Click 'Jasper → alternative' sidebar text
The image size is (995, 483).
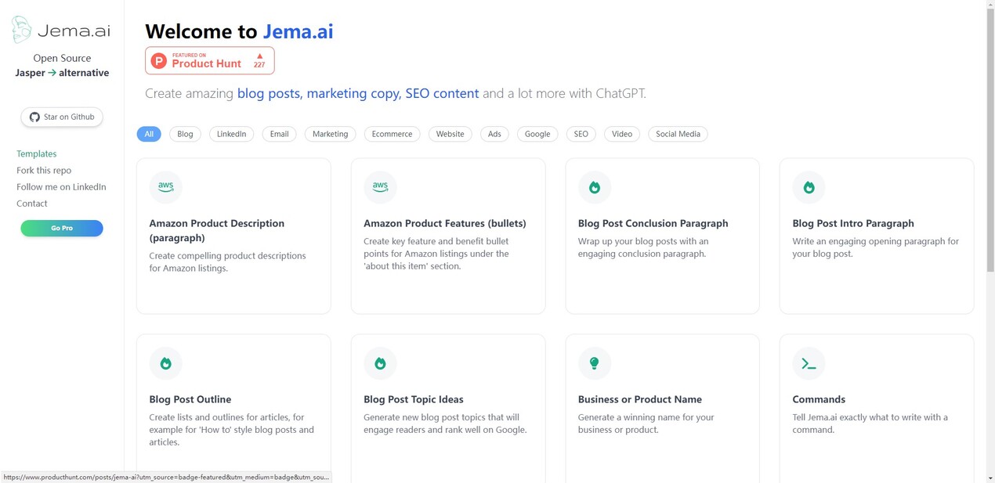[x=62, y=73]
